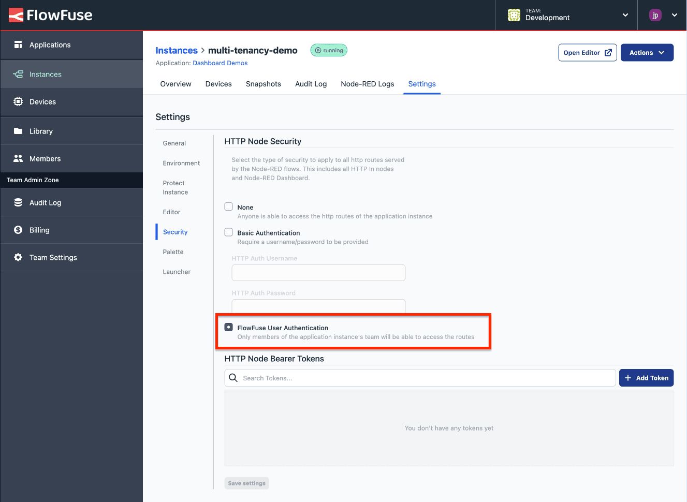Screen dimensions: 687x502
Task: Open the Members section
Action: point(45,158)
